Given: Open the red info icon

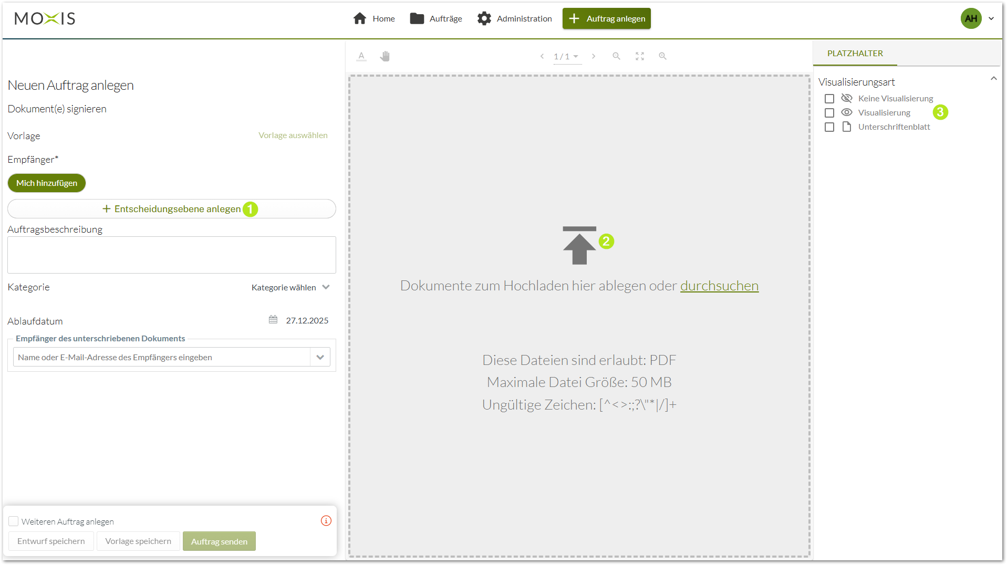Looking at the screenshot, I should pos(326,520).
